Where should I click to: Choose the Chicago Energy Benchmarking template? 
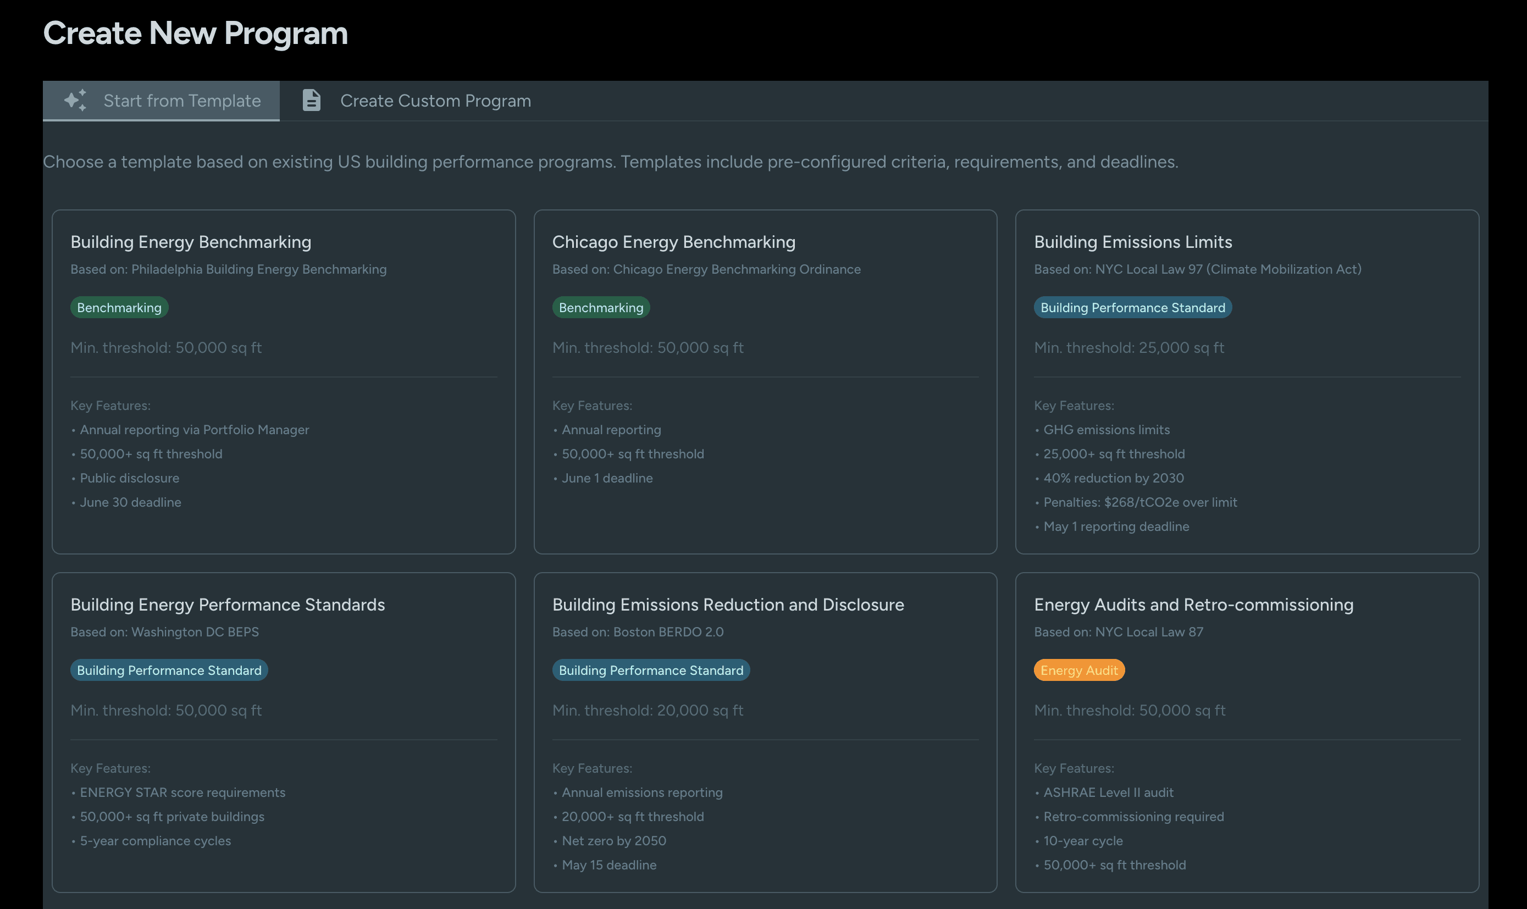[x=673, y=242]
